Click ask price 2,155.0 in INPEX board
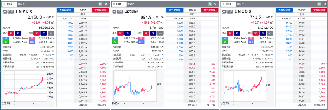The width and height of the screenshot is (328, 110). pyautogui.click(x=83, y=22)
